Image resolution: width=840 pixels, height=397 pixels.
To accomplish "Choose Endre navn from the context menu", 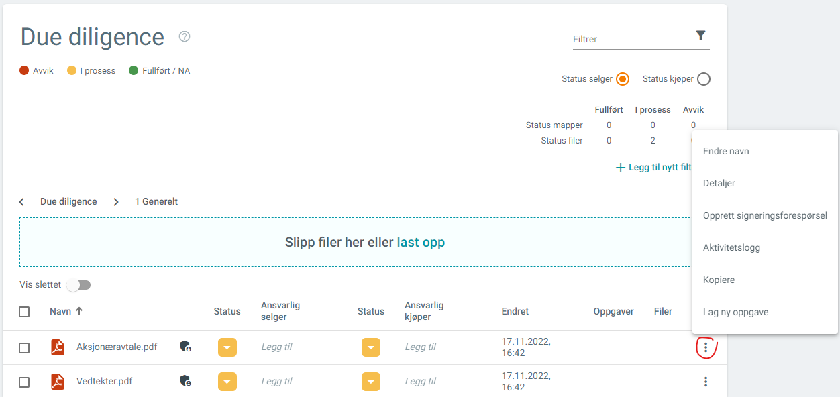I will 726,152.
